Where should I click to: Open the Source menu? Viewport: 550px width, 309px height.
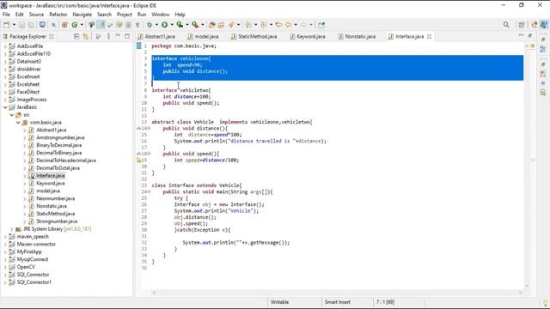click(x=36, y=15)
